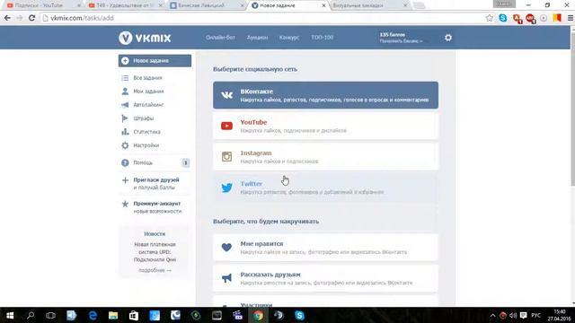The height and width of the screenshot is (323, 575).
Task: Close the Новое задание browser tab
Action: coord(323,5)
